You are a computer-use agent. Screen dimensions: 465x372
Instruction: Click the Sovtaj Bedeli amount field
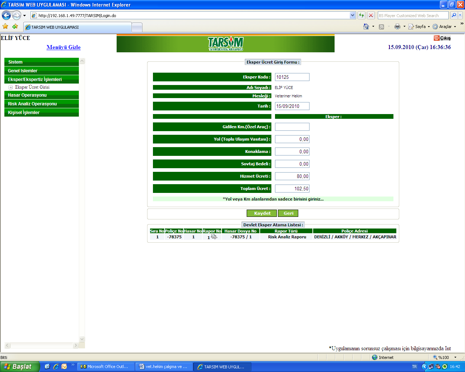pyautogui.click(x=292, y=164)
